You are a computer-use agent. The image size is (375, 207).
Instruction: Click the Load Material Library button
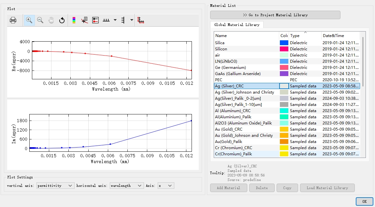327,188
